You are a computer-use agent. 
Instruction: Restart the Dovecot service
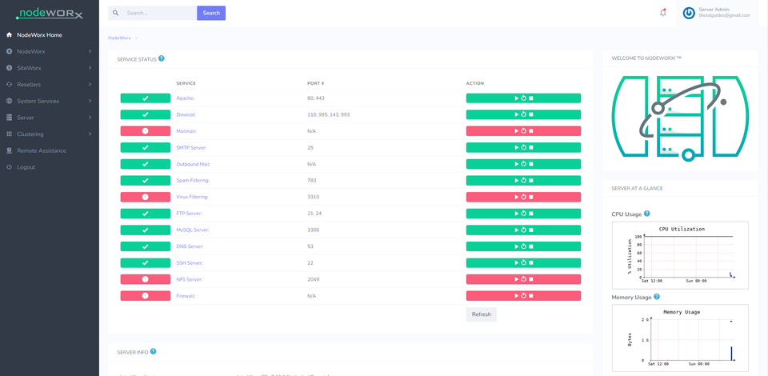coord(523,114)
